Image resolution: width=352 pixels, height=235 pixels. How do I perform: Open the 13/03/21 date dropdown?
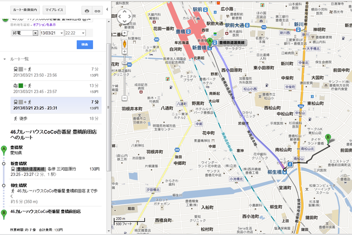click(x=52, y=33)
